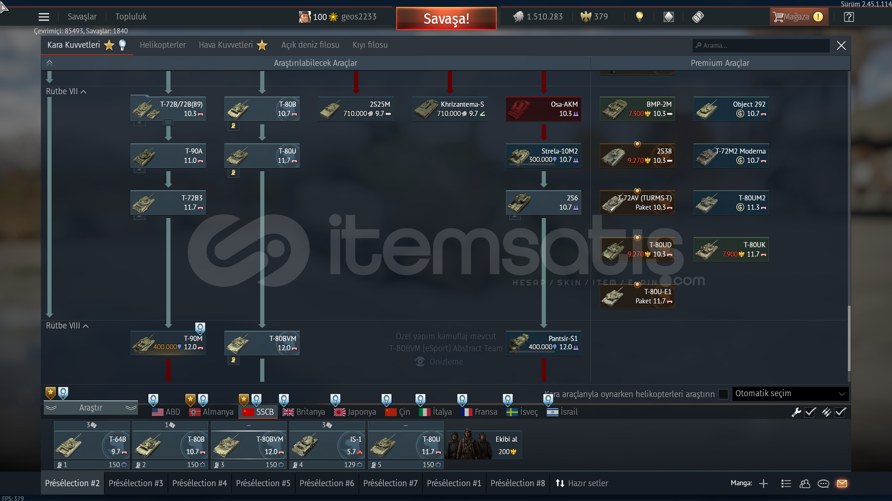892x501 pixels.
Task: Switch to the Helikopterler tab
Action: [163, 45]
